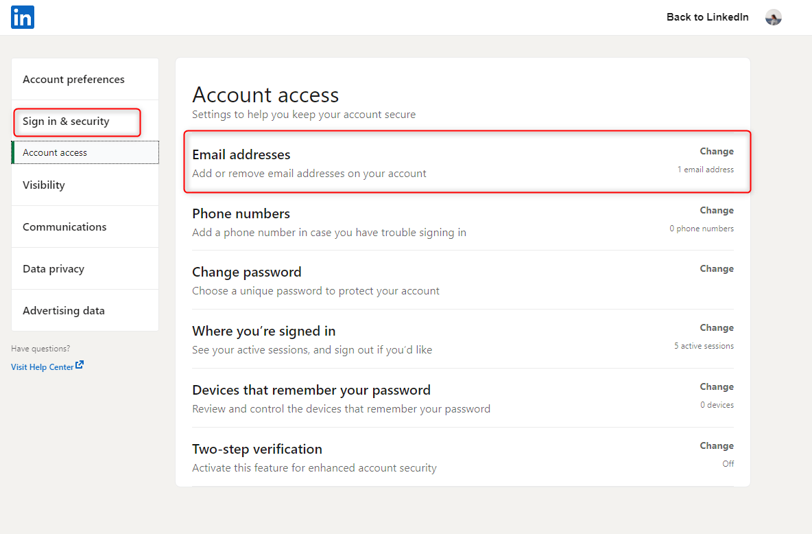Change your email addresses
Screen dimensions: 812x534
coord(717,151)
